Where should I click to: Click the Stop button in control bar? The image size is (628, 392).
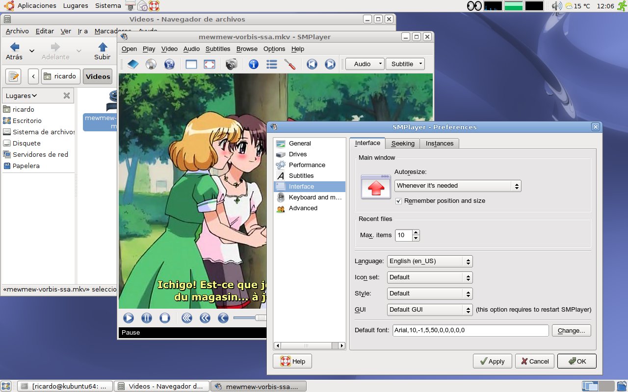(165, 318)
